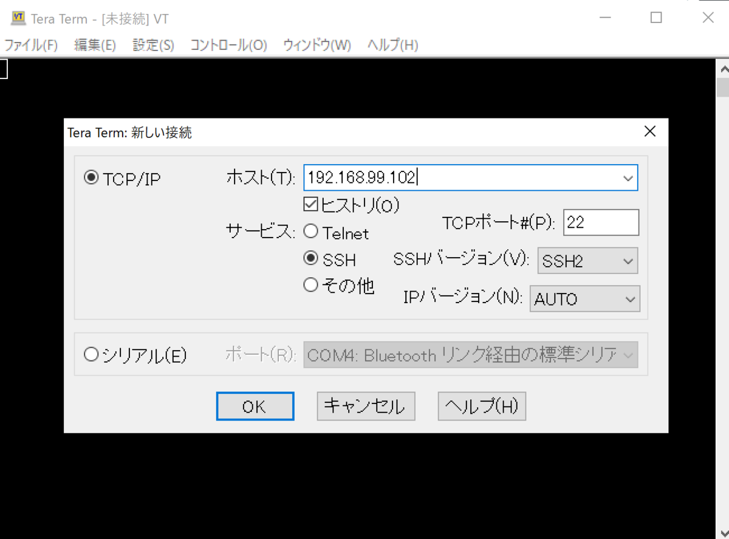Viewport: 729px width, 539px height.
Task: Open the 編集(E) menu
Action: click(x=95, y=45)
